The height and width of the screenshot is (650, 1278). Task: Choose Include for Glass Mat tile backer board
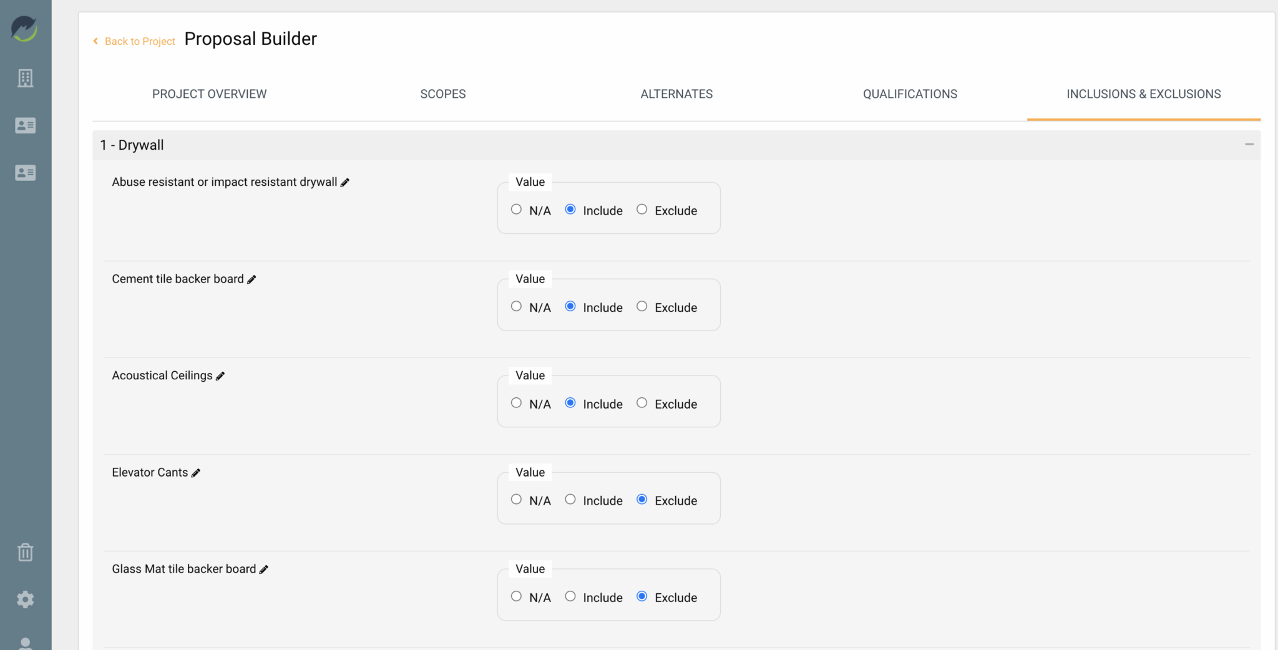coord(570,596)
